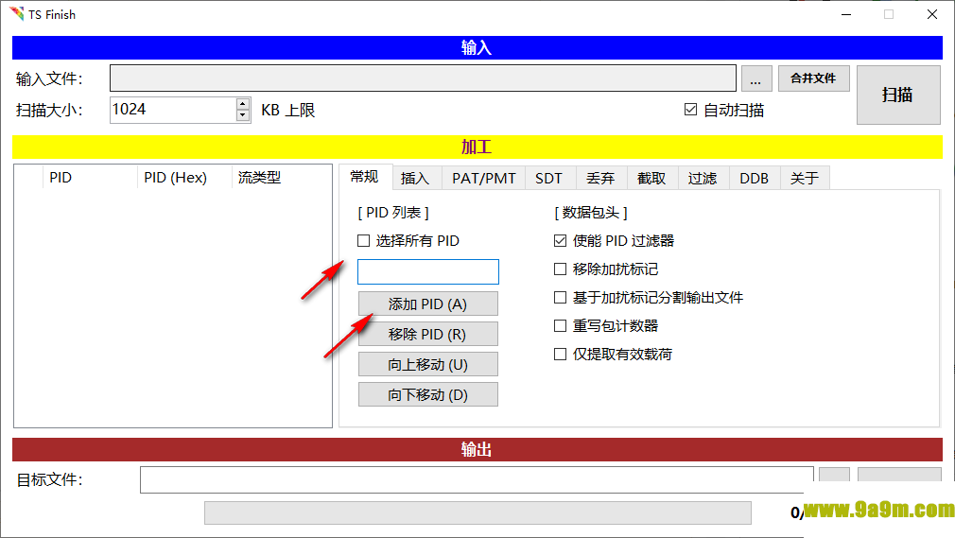The image size is (955, 538).
Task: Increase scan size with up arrow
Action: pos(243,104)
